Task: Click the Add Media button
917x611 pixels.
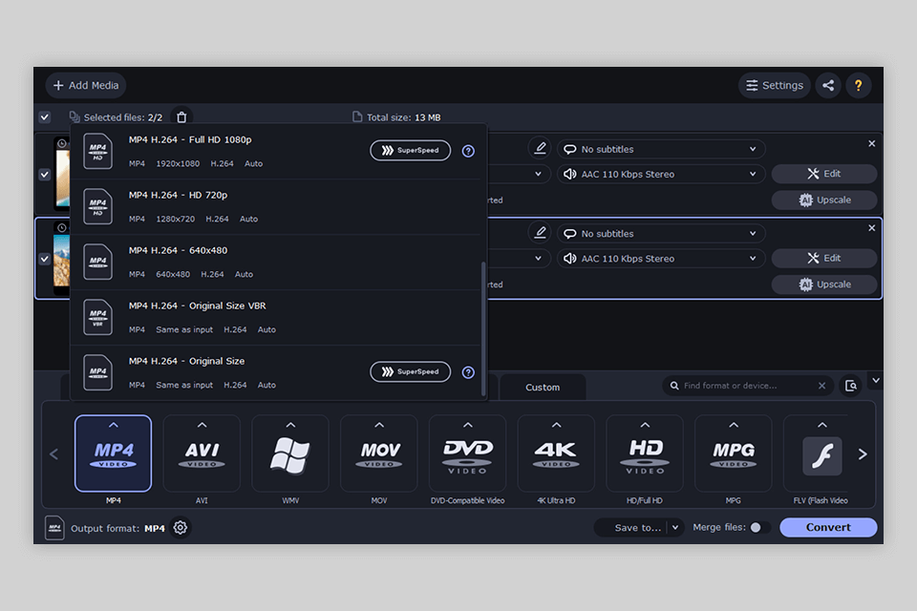Action: pos(85,85)
